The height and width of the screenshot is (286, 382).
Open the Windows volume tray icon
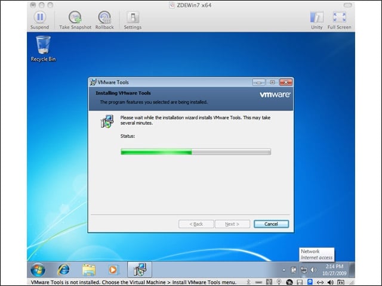pos(313,270)
